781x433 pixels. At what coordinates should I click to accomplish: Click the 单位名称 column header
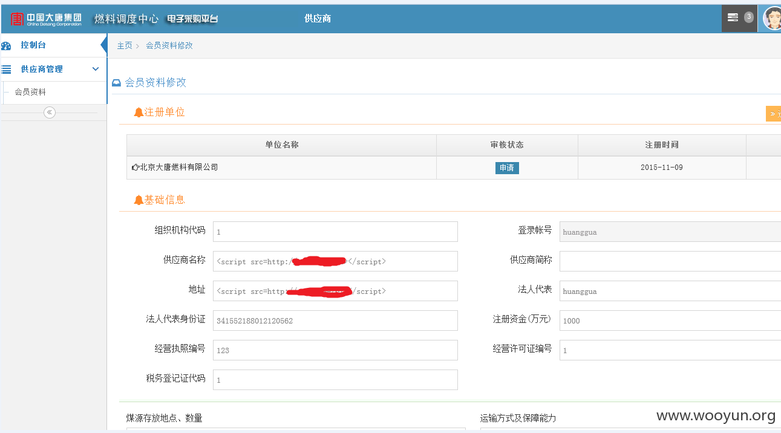click(281, 145)
